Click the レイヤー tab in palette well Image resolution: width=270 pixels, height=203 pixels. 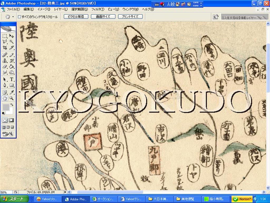click(251, 18)
